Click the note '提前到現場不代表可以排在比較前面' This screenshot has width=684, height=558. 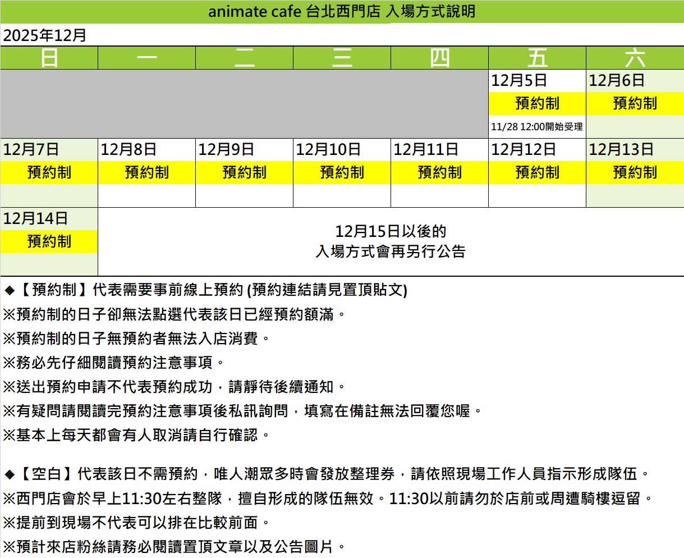click(137, 523)
